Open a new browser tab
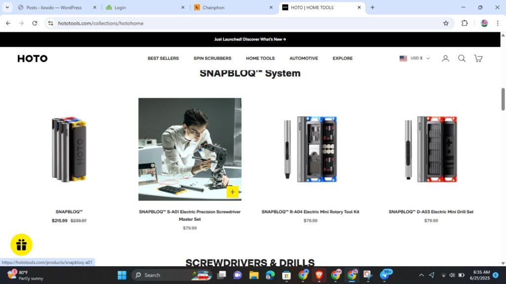 pyautogui.click(x=373, y=7)
